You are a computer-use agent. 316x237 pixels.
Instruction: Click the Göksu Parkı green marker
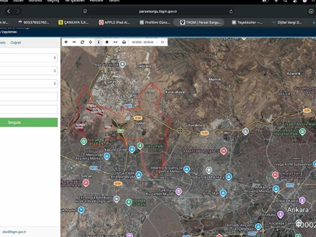click(140, 146)
